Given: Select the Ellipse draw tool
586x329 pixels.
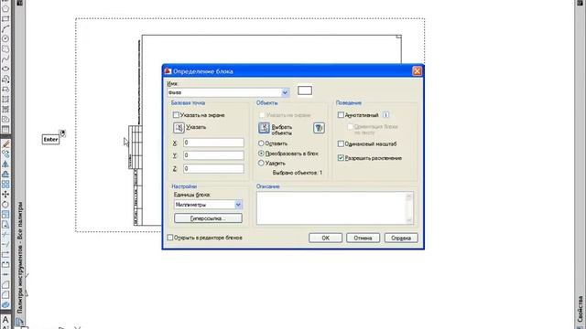Looking at the screenshot, I should (x=5, y=69).
